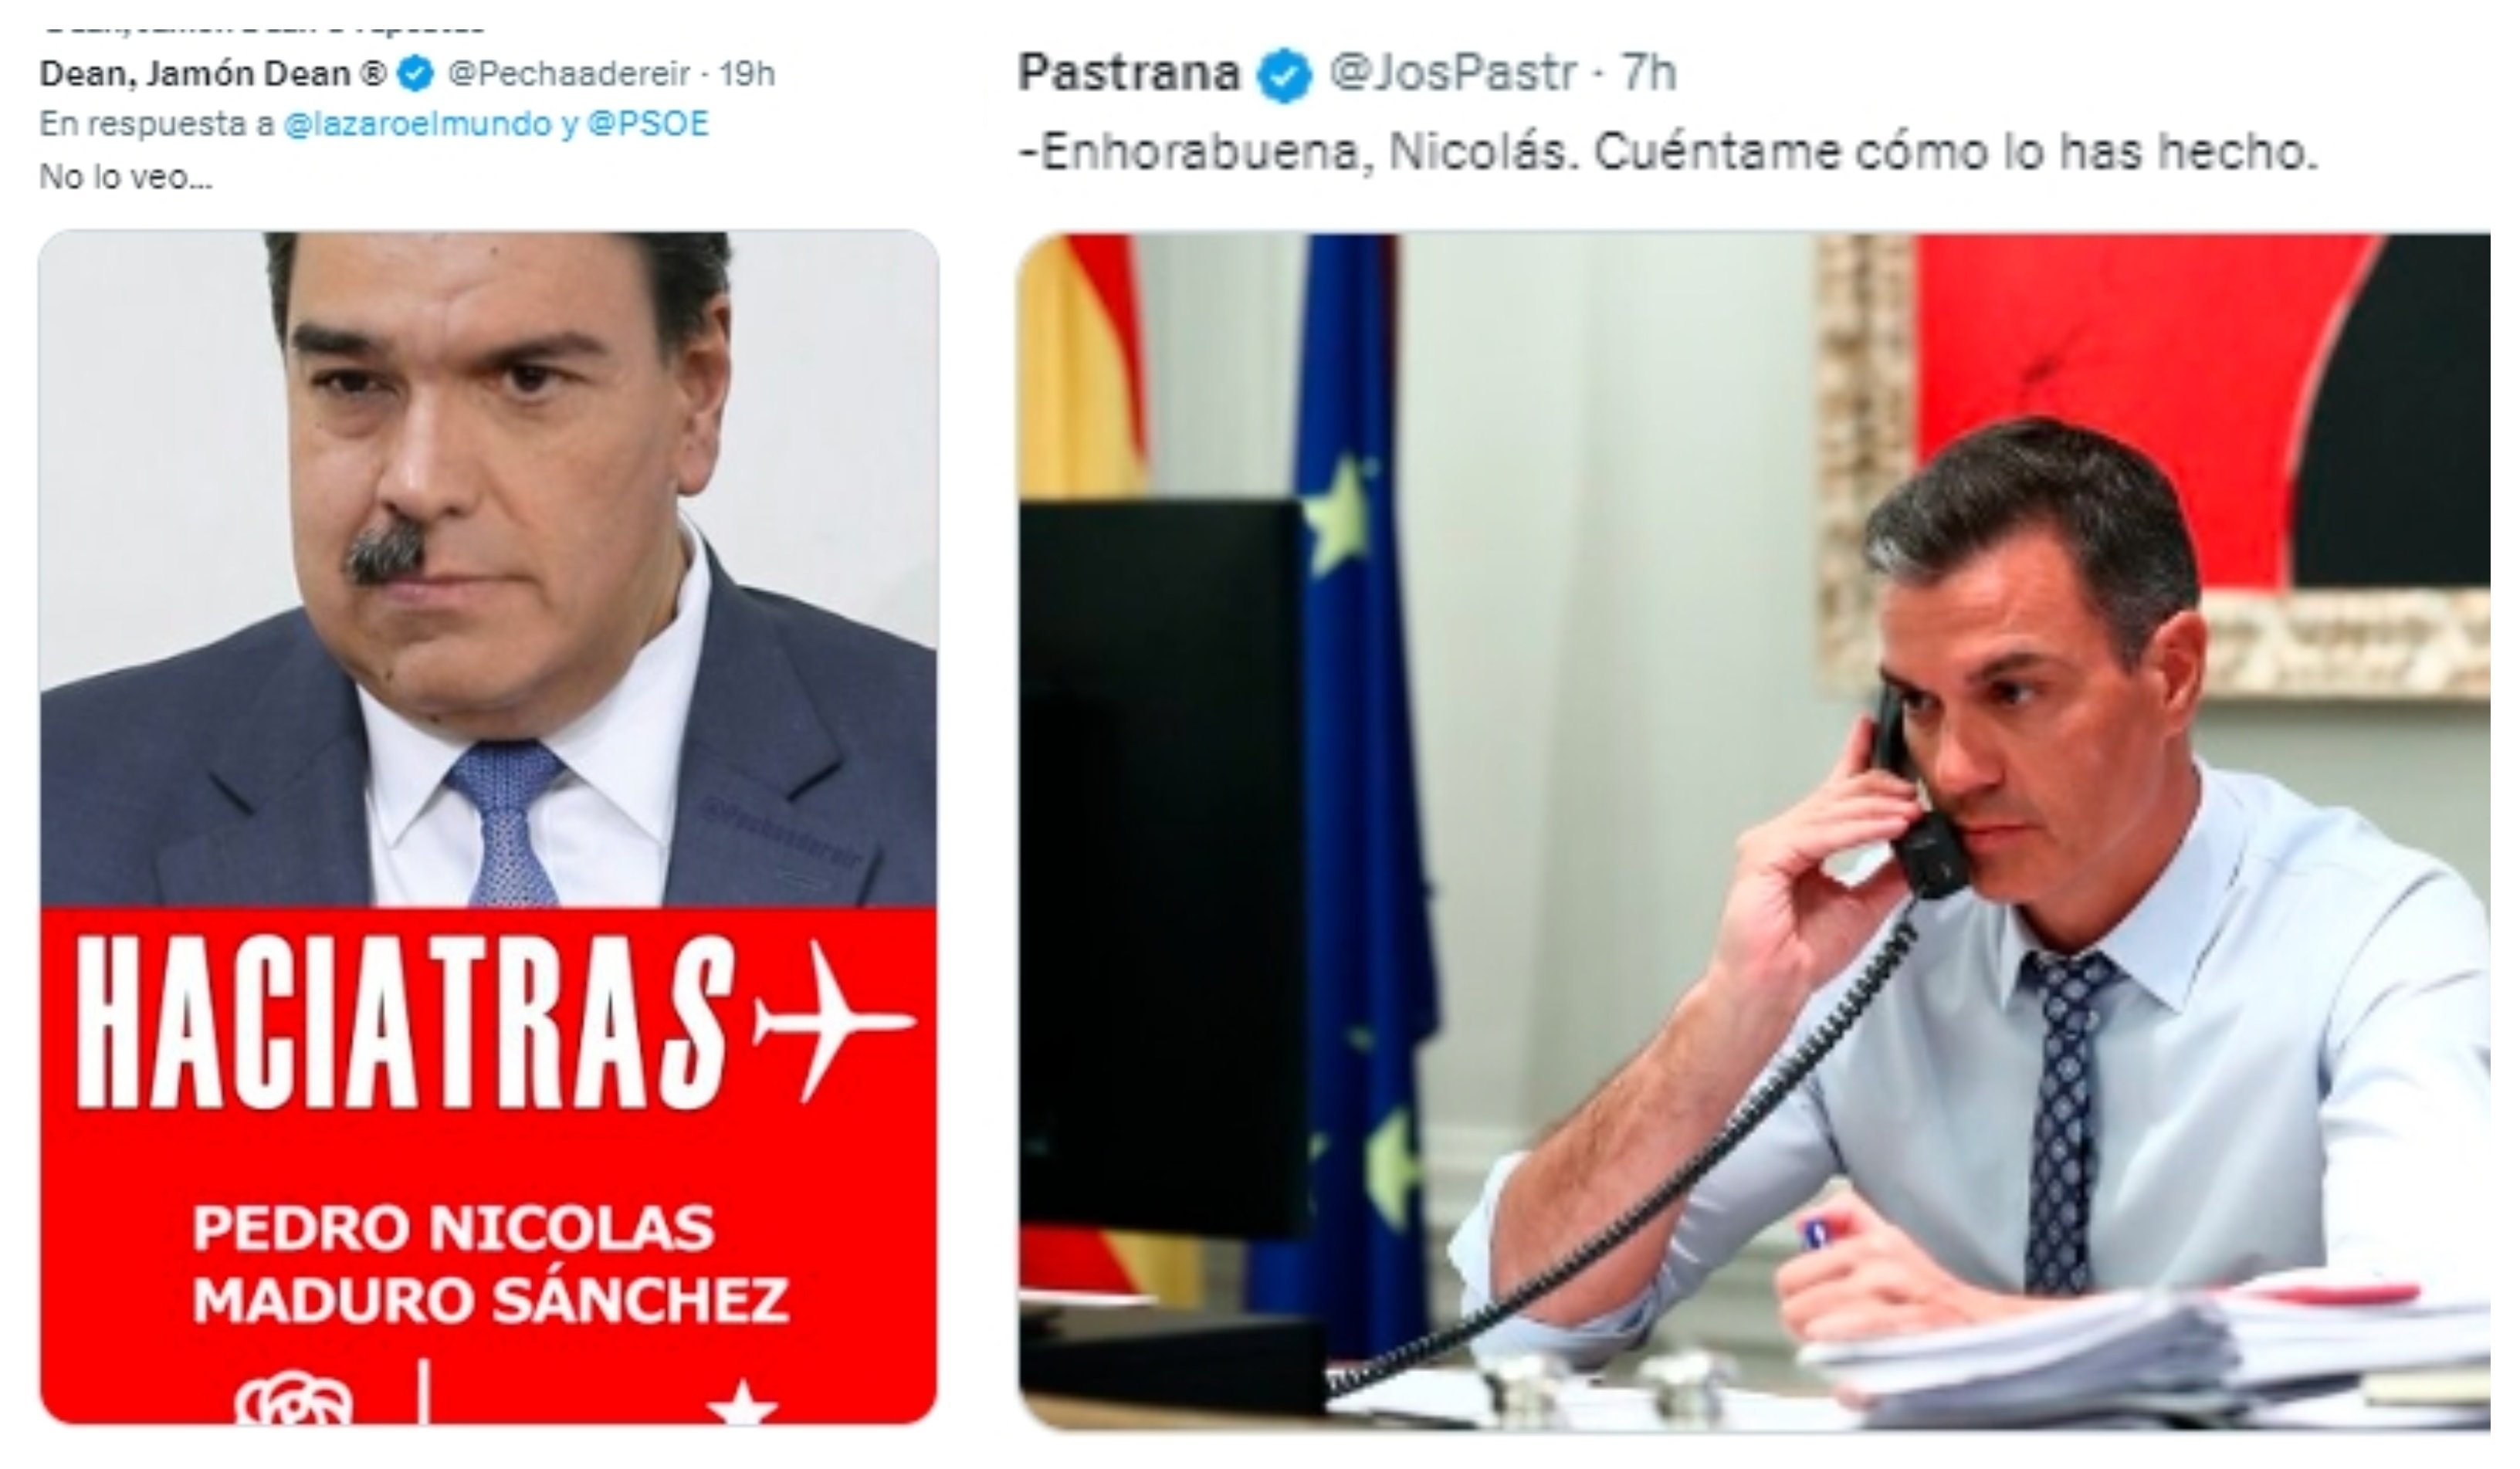Click the 'PEDRO NICOLAS MADURO SÁNCHEZ' caption

pyautogui.click(x=491, y=1264)
